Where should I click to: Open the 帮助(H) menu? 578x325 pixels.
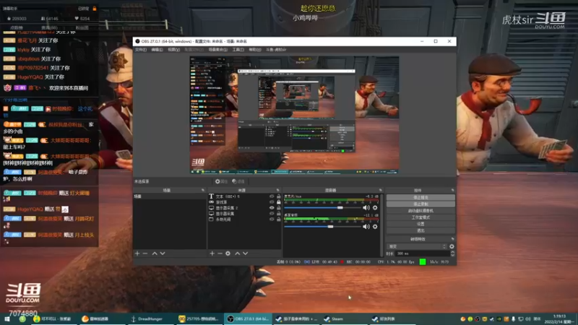pos(255,49)
